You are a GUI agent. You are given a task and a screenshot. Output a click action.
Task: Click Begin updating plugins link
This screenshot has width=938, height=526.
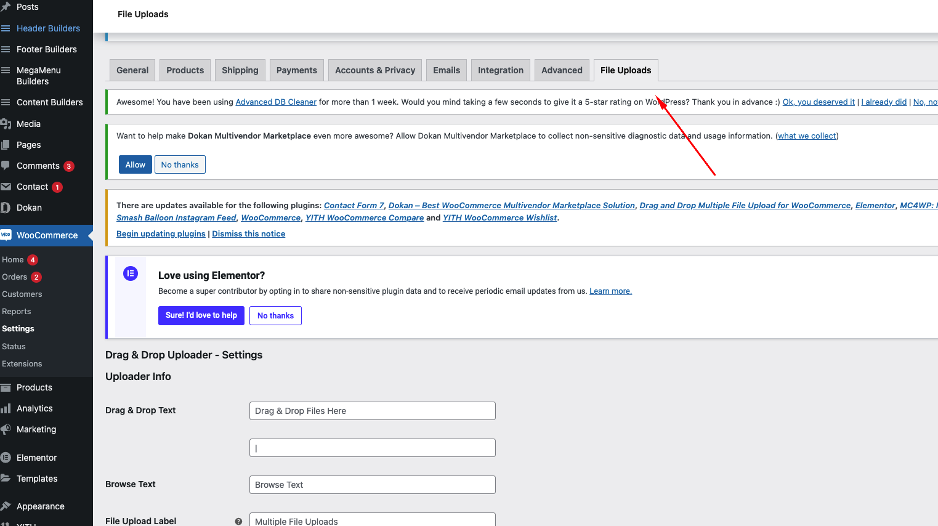click(161, 234)
